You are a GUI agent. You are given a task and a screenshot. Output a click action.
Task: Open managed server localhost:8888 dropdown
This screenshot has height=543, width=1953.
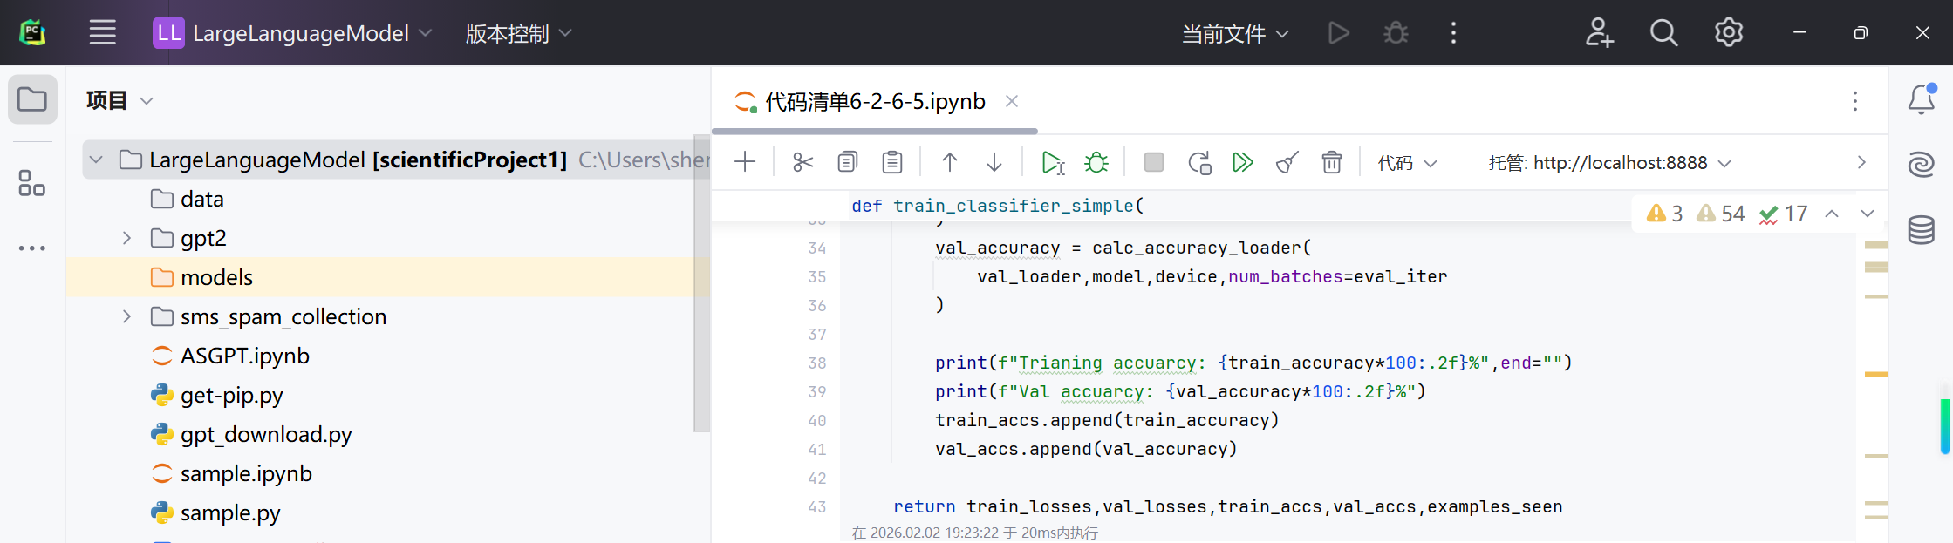(x=1609, y=163)
